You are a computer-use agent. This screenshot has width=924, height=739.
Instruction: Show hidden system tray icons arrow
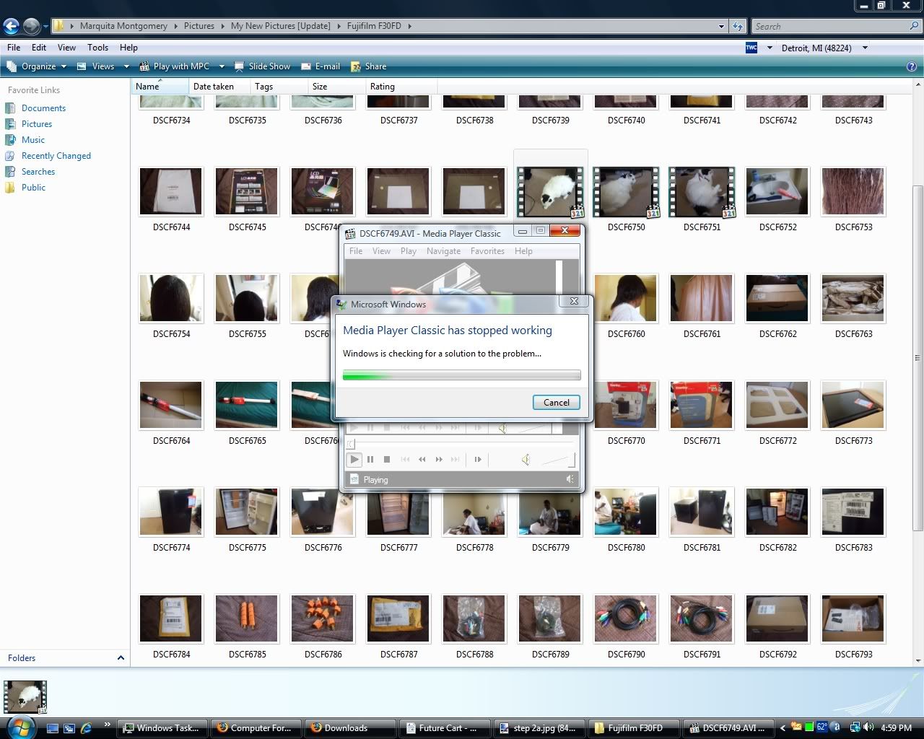783,727
